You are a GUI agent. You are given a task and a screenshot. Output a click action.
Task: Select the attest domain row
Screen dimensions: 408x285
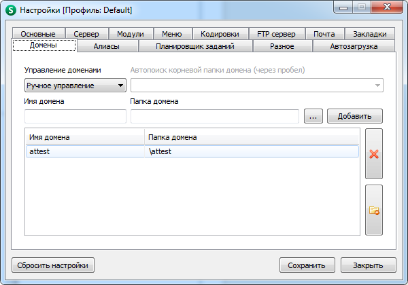point(190,151)
